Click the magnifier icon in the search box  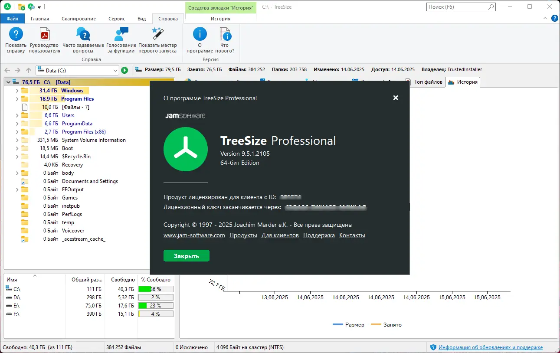pos(491,7)
